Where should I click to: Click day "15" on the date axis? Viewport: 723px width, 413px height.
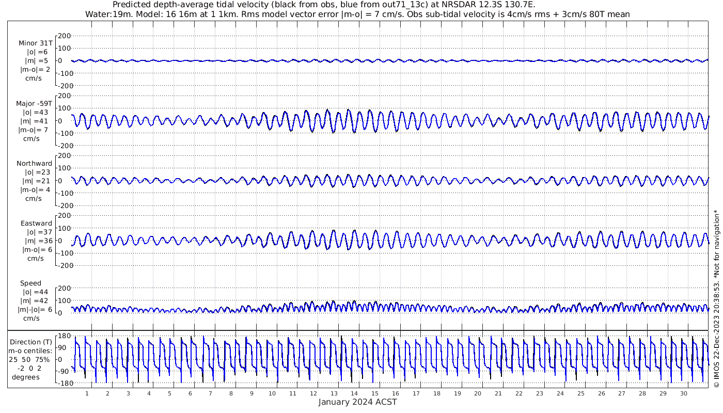(x=375, y=393)
